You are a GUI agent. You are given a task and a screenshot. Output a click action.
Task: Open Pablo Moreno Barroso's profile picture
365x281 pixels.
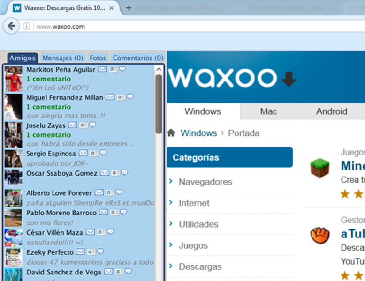[x=14, y=218]
